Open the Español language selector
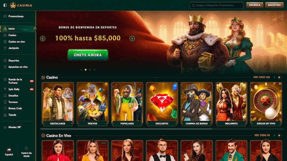This screenshot has width=287, height=161. point(9,152)
